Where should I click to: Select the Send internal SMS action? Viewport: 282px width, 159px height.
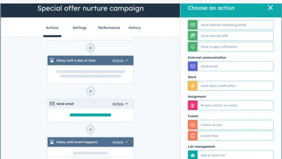pos(230,36)
